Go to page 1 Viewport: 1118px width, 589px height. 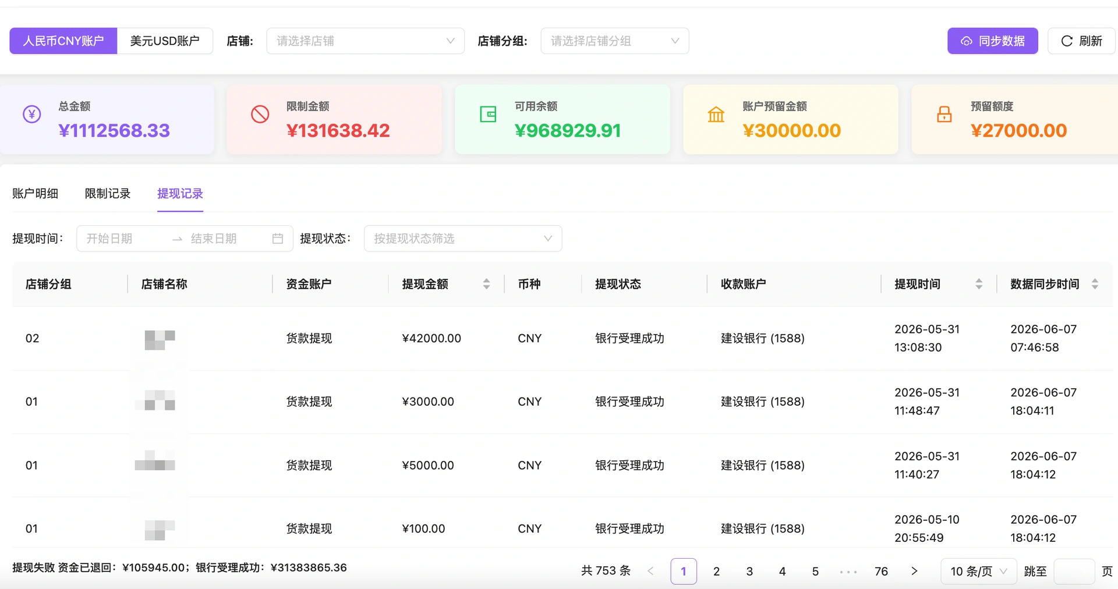[x=684, y=572]
